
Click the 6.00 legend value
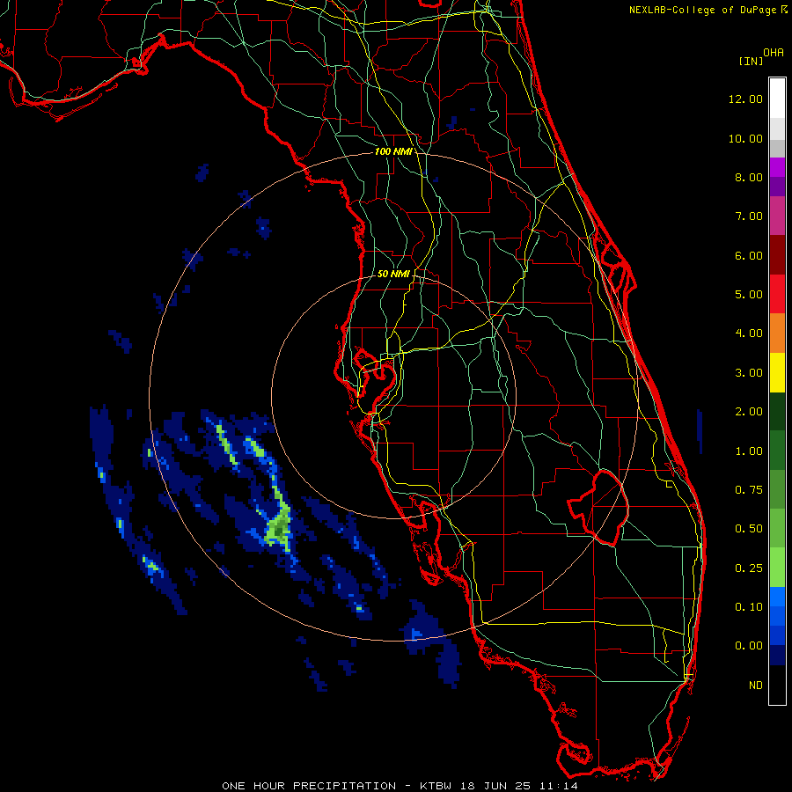[749, 255]
